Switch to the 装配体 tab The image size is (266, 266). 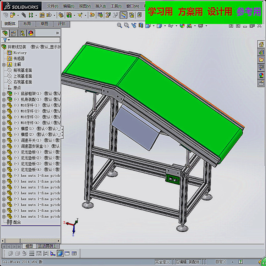tap(10, 24)
